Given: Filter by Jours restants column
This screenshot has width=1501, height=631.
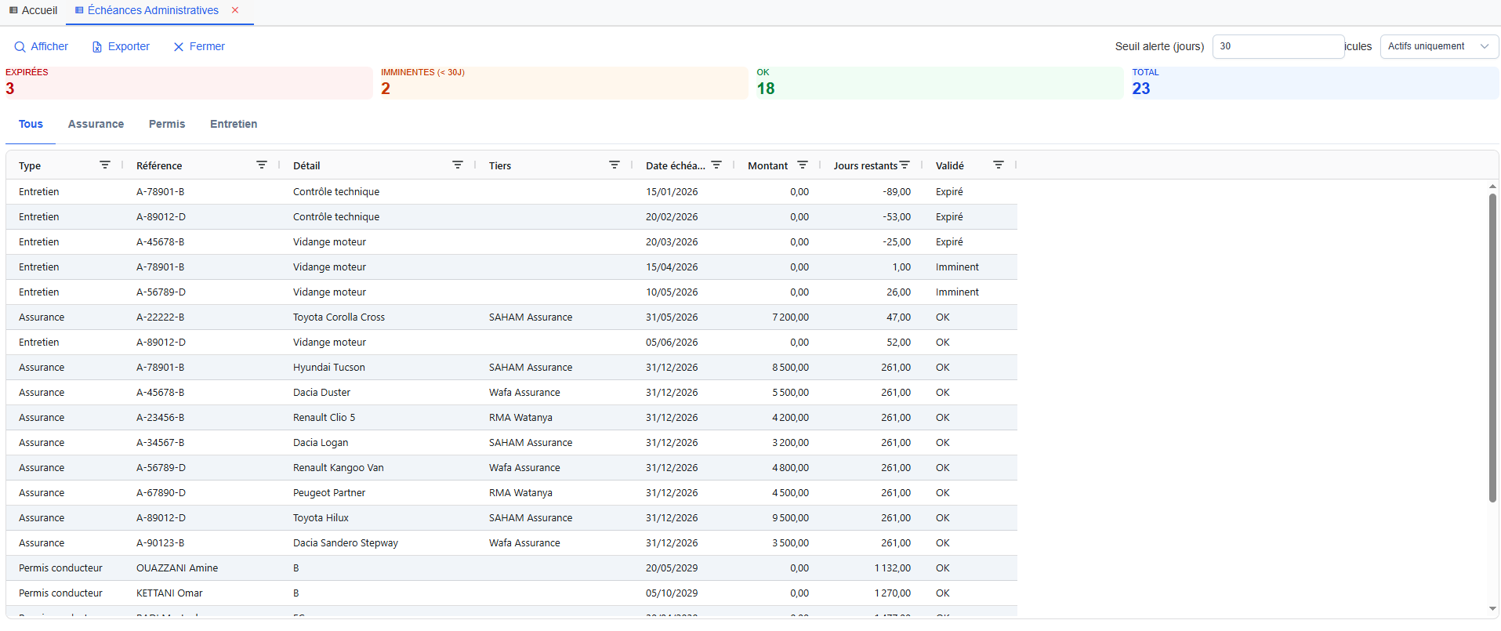Looking at the screenshot, I should click(905, 165).
